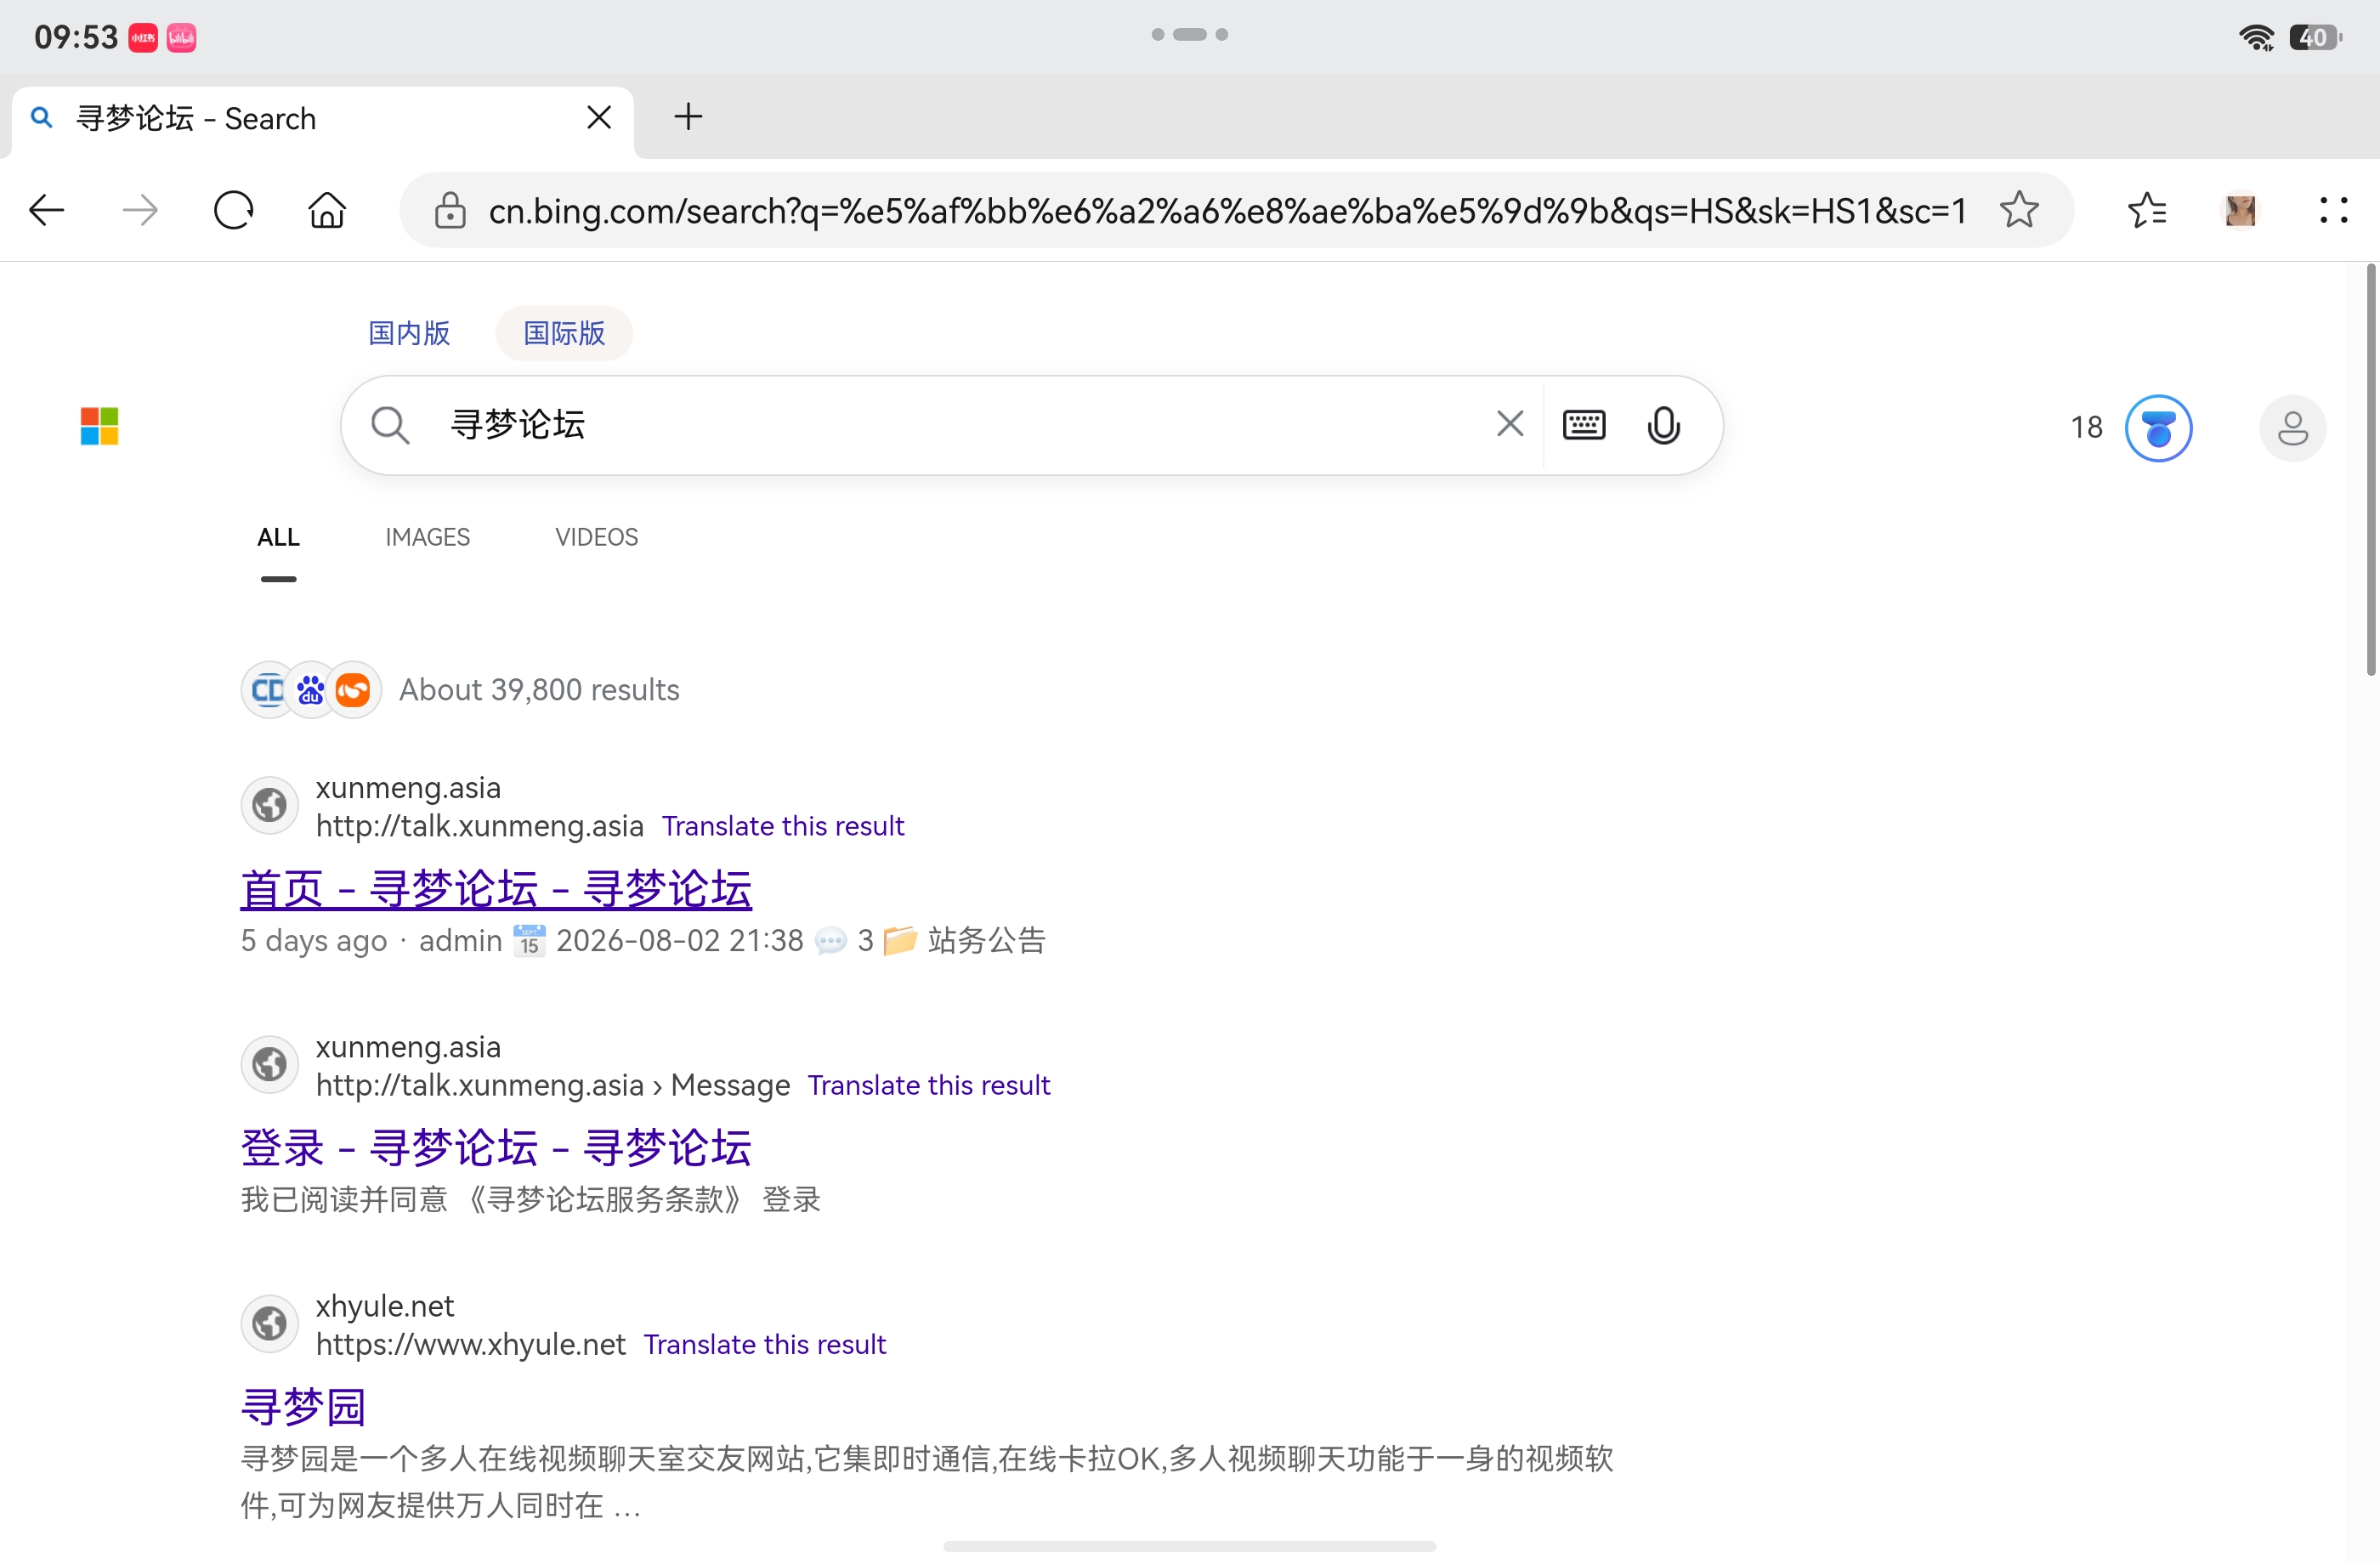This screenshot has height=1564, width=2380.
Task: Tap the Wi-Fi status icon
Action: pyautogui.click(x=2257, y=38)
